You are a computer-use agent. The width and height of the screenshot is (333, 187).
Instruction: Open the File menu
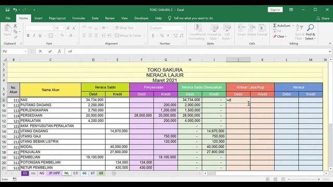(x=8, y=18)
